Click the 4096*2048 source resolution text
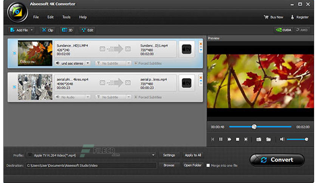 coord(65,84)
